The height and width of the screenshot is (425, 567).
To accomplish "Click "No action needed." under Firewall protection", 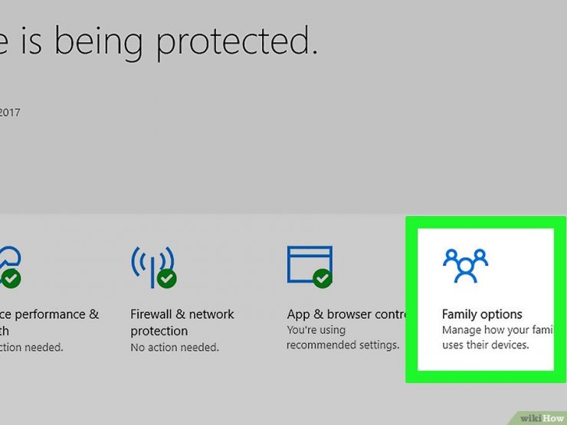I will click(x=175, y=348).
